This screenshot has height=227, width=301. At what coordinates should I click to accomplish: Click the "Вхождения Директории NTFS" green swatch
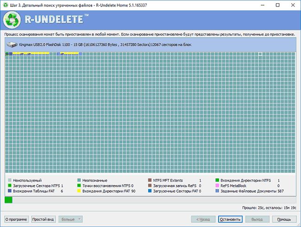point(217,180)
